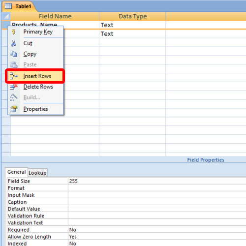Click the Cut scissors icon
Image resolution: width=246 pixels, height=246 pixels.
coord(14,43)
